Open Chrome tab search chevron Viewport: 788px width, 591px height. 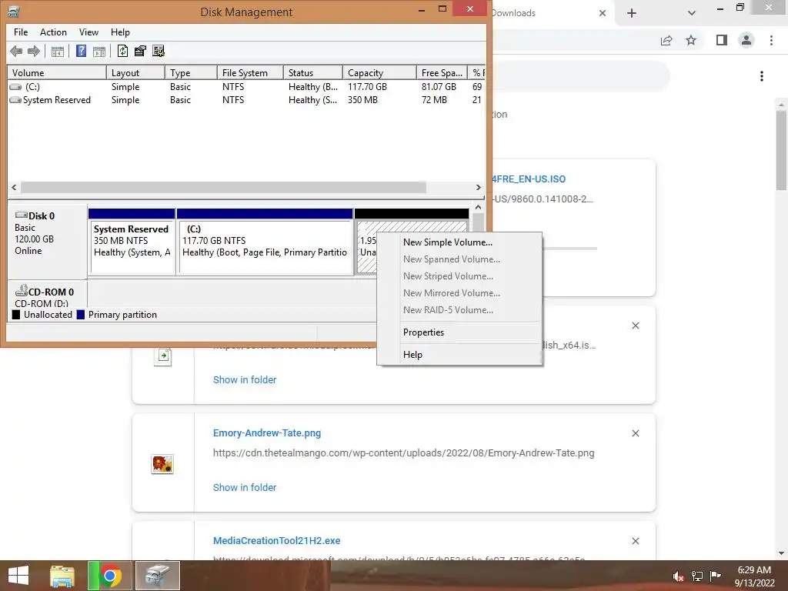692,13
